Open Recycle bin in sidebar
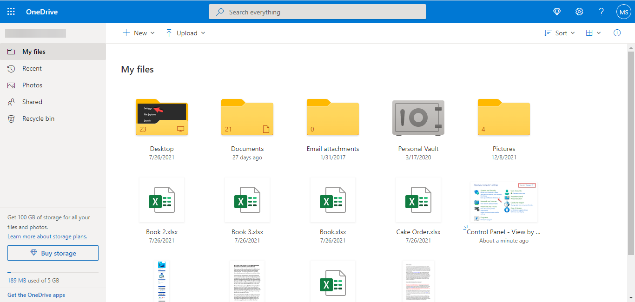This screenshot has width=635, height=302. (53, 118)
